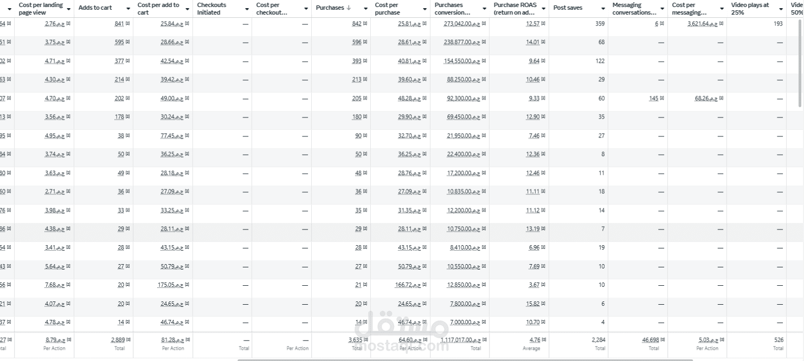Click the attribution icon beside ROAS 14.01
This screenshot has height=361, width=804.
(543, 42)
